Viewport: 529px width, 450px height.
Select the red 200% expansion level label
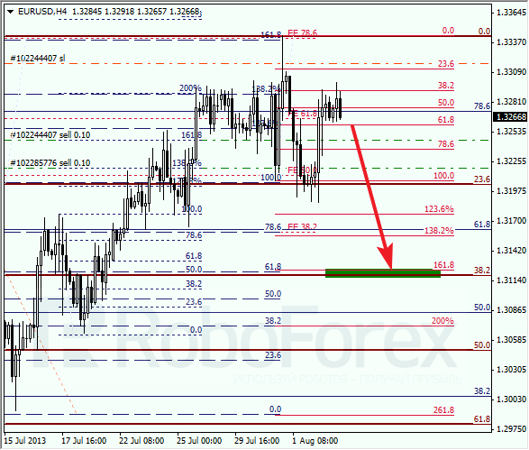(x=442, y=320)
